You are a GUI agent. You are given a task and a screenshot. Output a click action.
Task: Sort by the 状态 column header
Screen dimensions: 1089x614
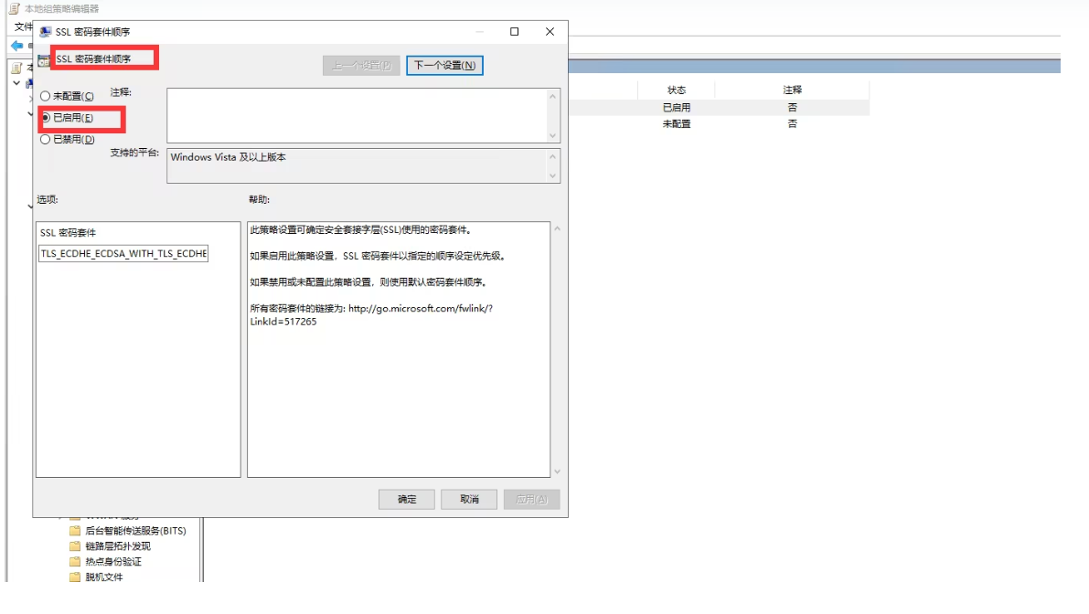pos(676,90)
